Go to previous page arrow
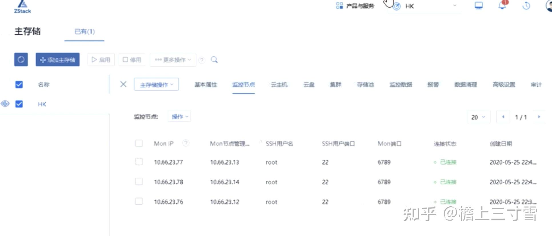Screen dimensions: 552x236 [503, 117]
